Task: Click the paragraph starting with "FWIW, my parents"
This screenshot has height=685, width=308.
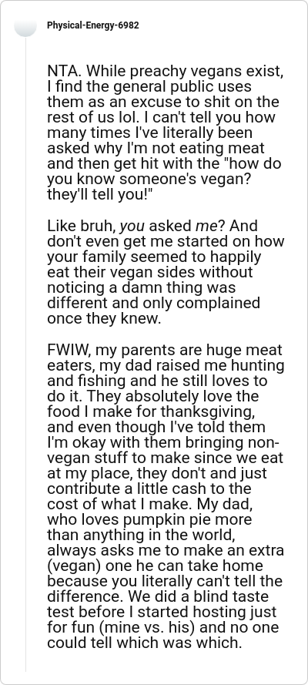Action: 166,497
